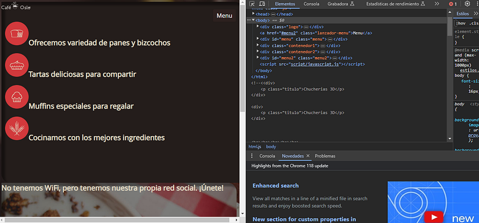Select the Problemas drawer tab
The image size is (479, 223).
pos(325,156)
